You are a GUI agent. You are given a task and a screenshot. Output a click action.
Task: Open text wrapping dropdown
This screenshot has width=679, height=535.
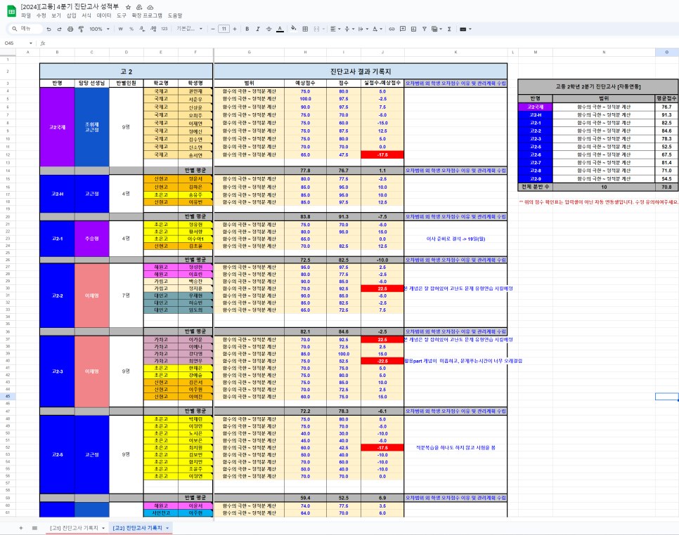pos(363,29)
